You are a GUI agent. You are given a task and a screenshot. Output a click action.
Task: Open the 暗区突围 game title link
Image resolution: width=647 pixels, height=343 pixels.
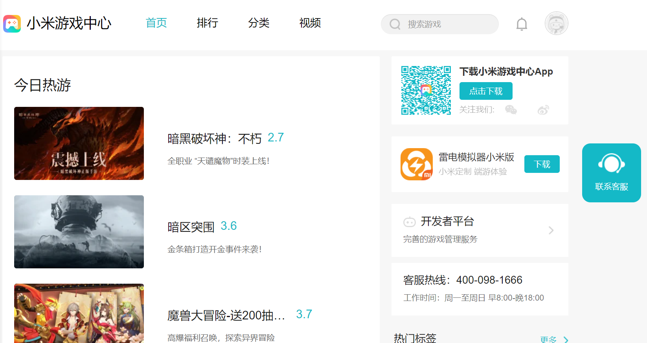coord(191,227)
